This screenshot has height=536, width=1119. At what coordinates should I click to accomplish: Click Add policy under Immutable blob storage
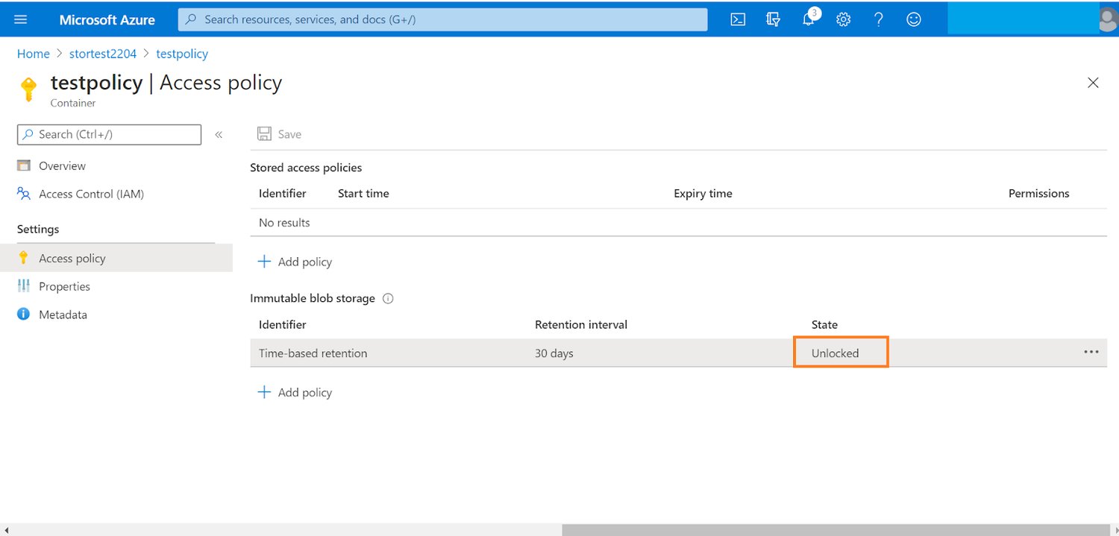[x=295, y=392]
